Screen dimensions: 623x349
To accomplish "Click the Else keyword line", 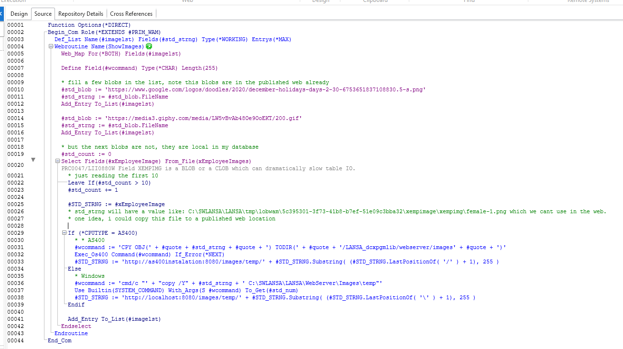I will point(75,269).
